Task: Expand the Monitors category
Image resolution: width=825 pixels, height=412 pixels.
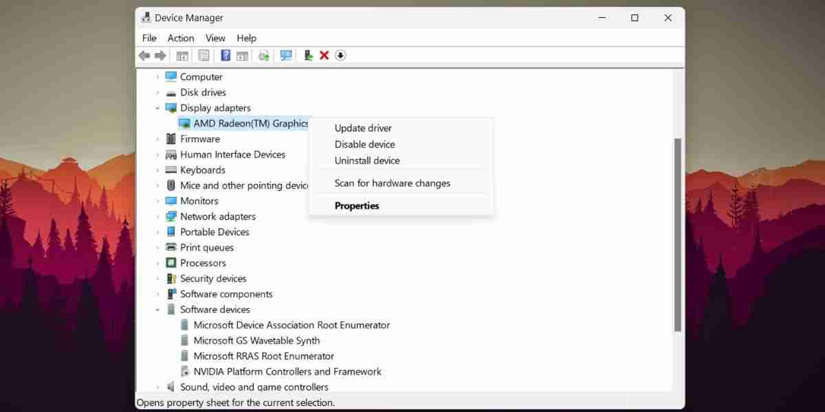Action: click(157, 201)
